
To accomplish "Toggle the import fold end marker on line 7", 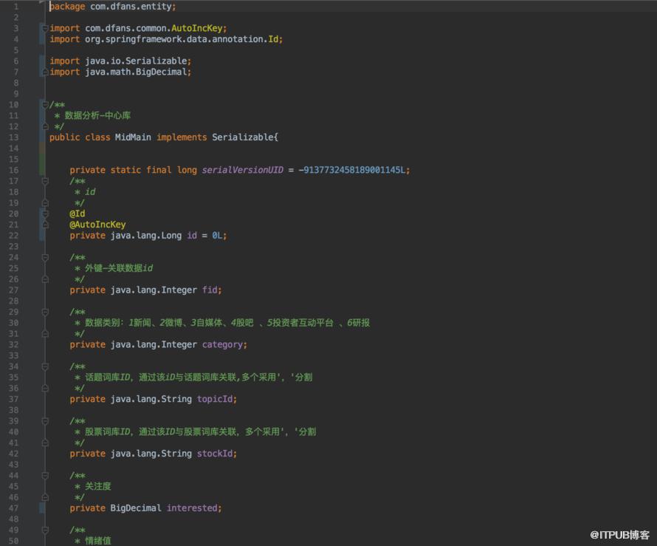I will 45,72.
